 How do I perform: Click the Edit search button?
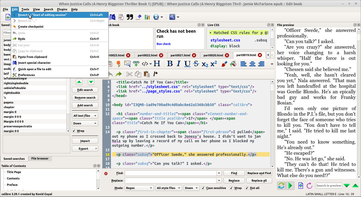tap(85, 90)
